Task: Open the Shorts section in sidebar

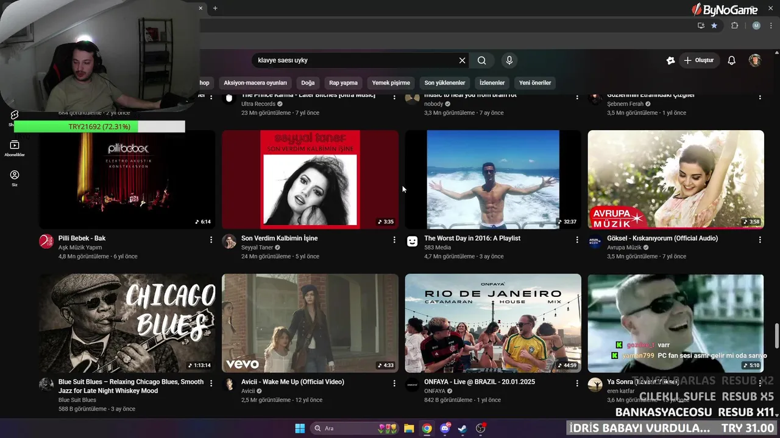Action: (14, 117)
